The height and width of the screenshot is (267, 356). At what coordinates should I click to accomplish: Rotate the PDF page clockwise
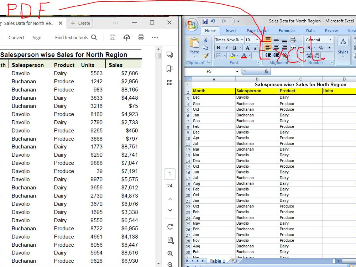point(170,226)
